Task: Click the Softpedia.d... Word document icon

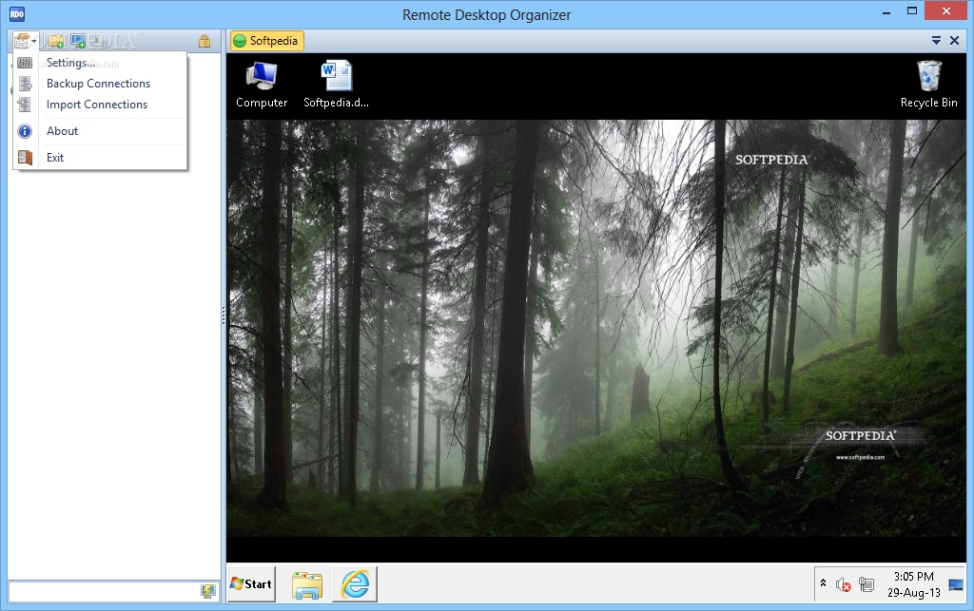Action: coord(336,85)
